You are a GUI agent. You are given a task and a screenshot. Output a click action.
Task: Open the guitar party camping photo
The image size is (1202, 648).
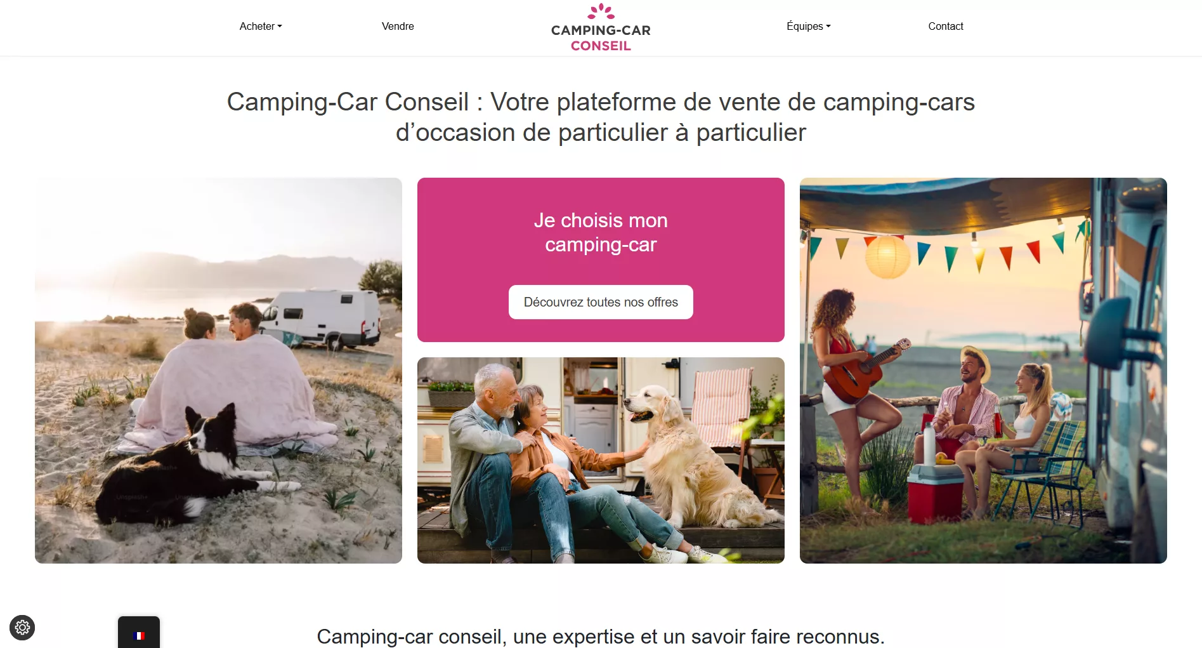point(983,371)
